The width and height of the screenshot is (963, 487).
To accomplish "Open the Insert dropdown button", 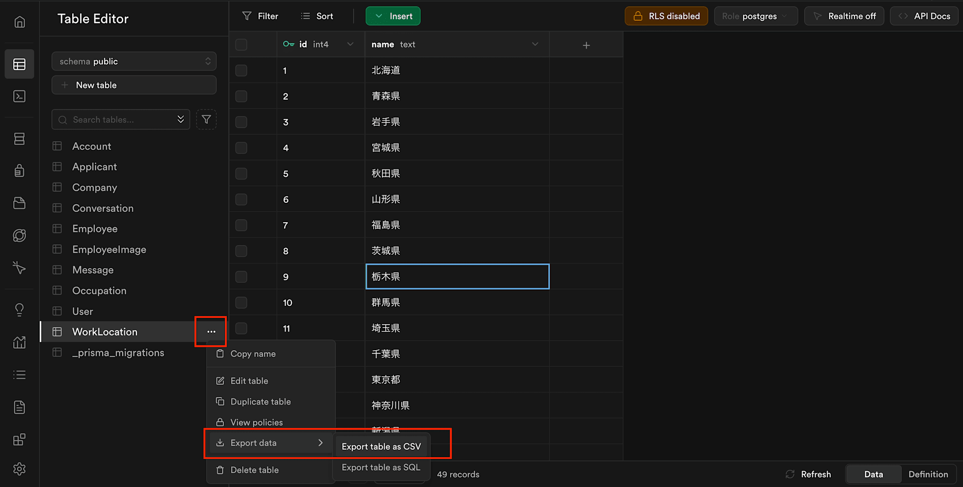I will click(393, 16).
